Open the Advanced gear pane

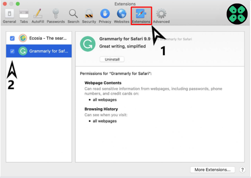coord(161,16)
